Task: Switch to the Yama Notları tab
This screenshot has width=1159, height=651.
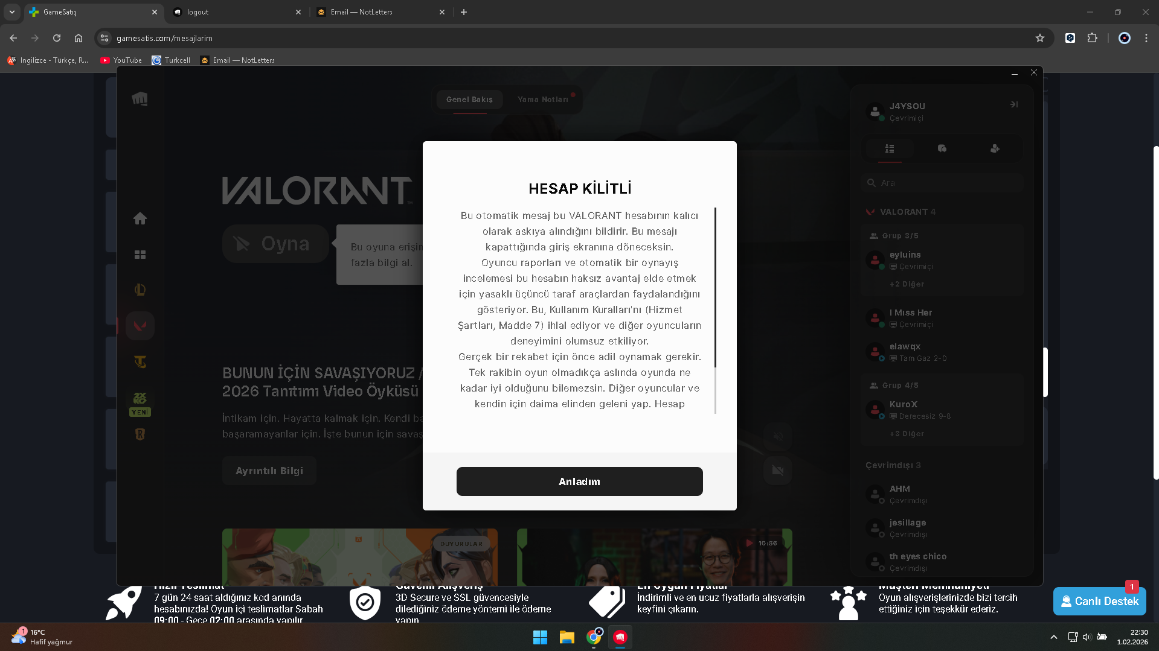Action: [543, 100]
